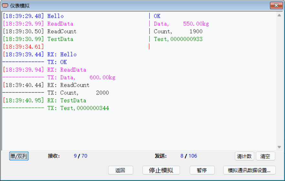
Task: Select the blue Hello log line at 18:39:29.48
Action: (33, 16)
